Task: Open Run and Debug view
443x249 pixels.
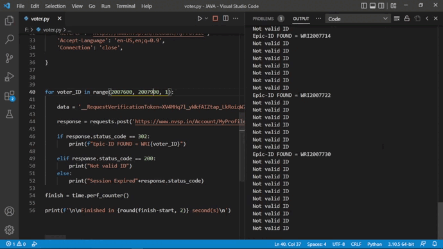Action: tap(10, 77)
